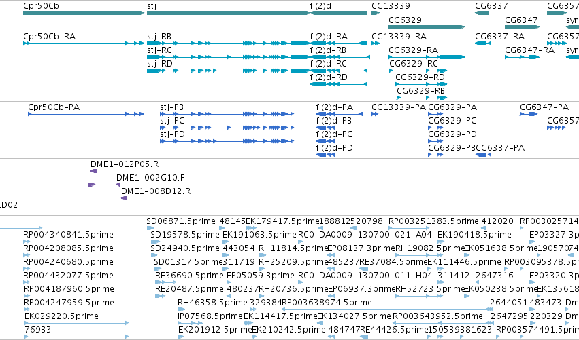
Task: Select the RC0-DA0009-130700-021-A04 EST label
Action: pos(365,235)
